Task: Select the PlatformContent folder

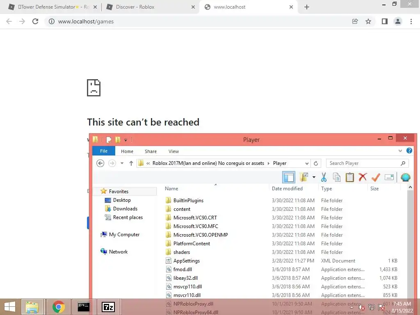Action: [192, 244]
